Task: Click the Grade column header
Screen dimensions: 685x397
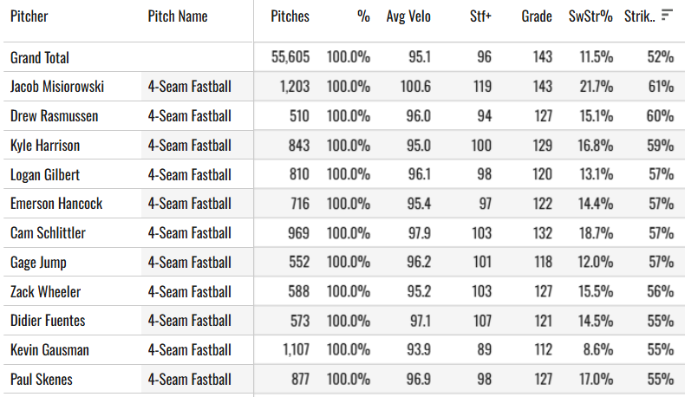Action: pyautogui.click(x=537, y=16)
